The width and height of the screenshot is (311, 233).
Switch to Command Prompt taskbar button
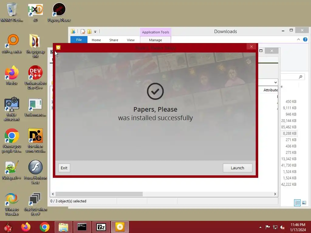[82, 227]
